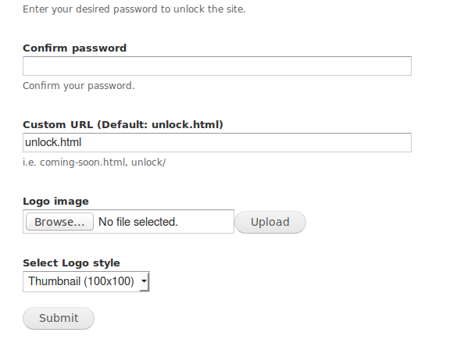453x343 pixels.
Task: Open file chooser with Browse button
Action: coord(59,222)
